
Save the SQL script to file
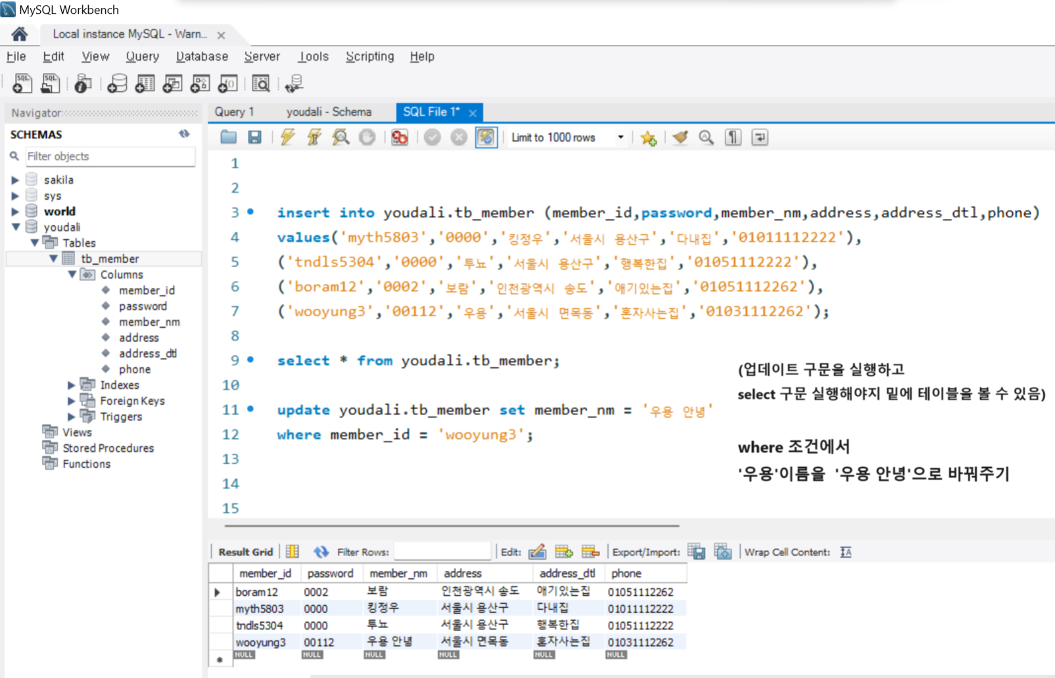pyautogui.click(x=254, y=137)
